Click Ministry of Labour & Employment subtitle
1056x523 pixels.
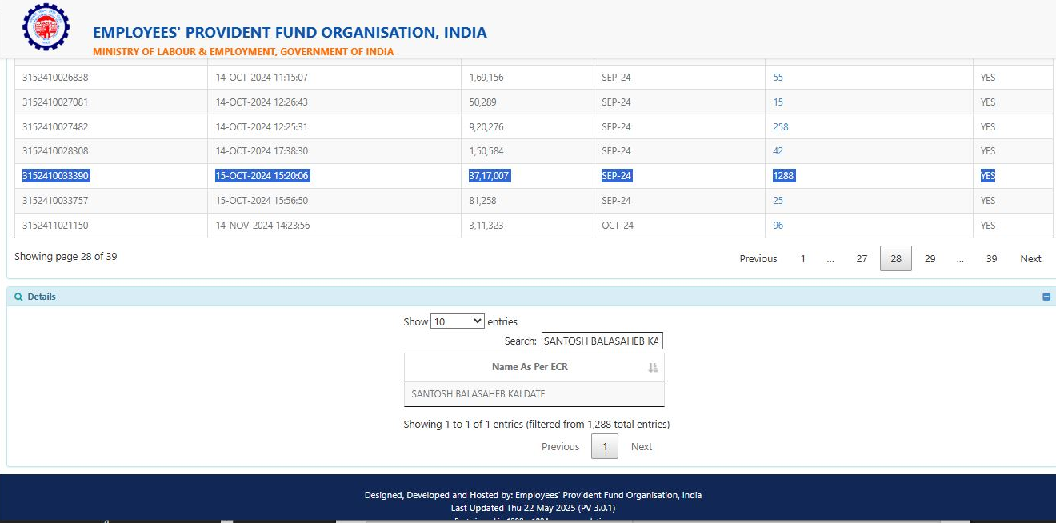(243, 51)
